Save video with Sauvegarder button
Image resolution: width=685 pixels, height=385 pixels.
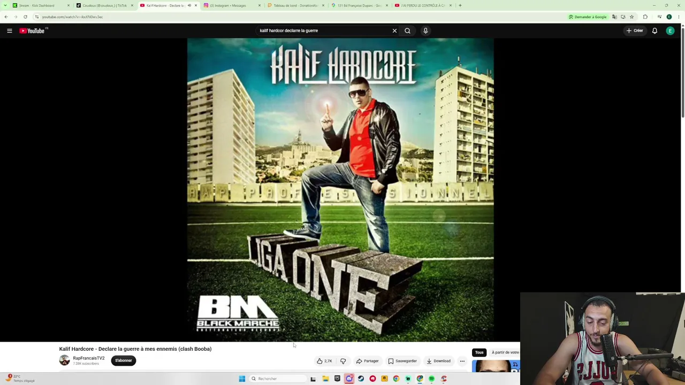[x=402, y=361]
